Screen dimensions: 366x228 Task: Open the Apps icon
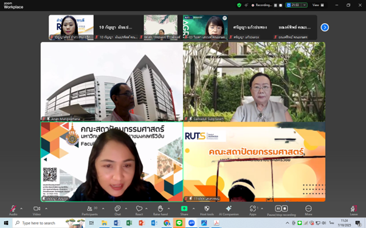tap(252, 209)
